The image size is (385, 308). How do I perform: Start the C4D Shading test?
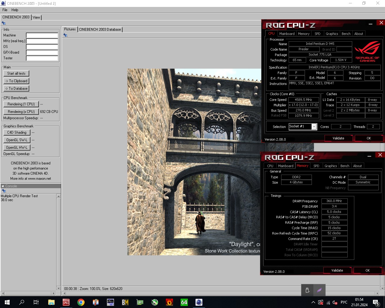[17, 132]
